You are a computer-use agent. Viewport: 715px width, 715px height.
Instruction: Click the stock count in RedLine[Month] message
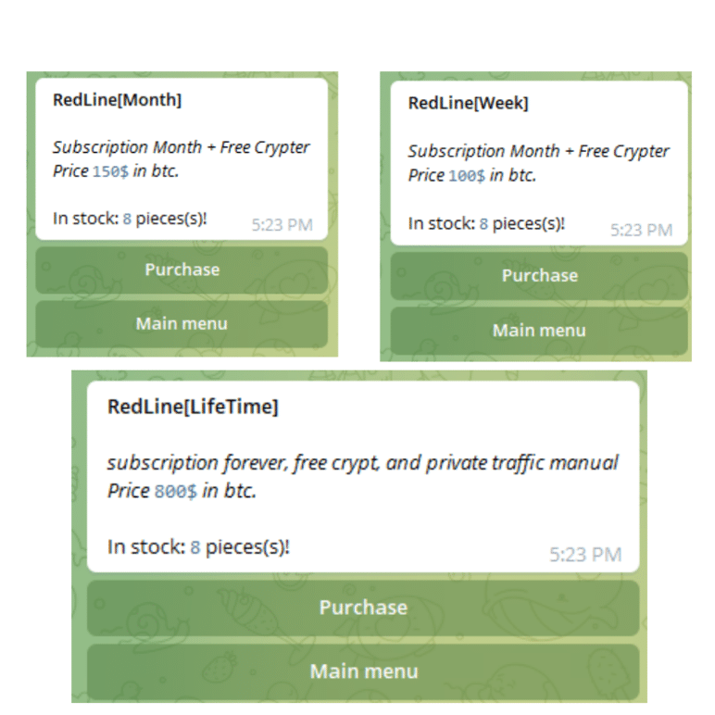pyautogui.click(x=127, y=219)
